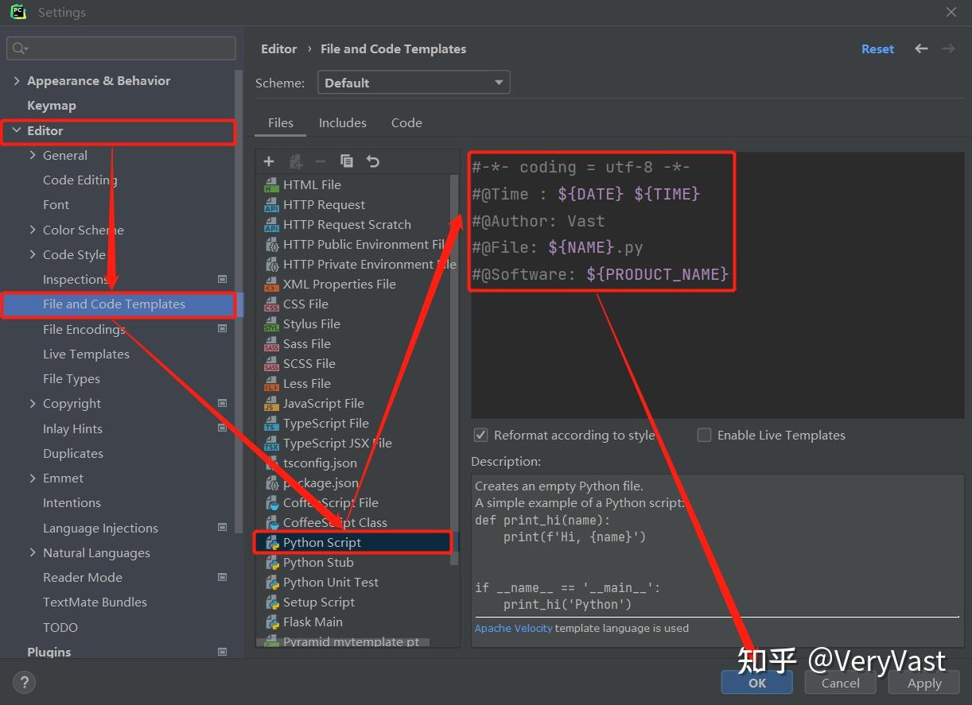Select the HTML File template icon

coord(271,184)
